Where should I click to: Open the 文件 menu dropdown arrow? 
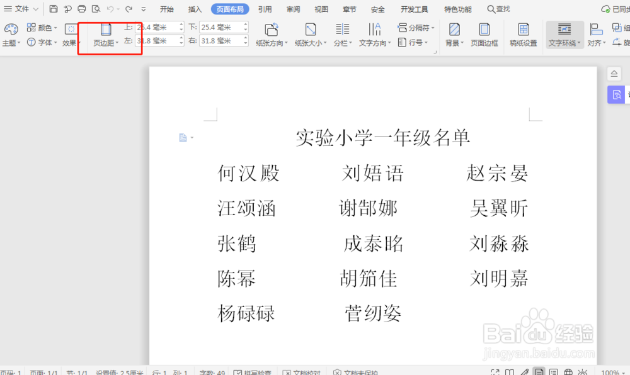pyautogui.click(x=36, y=9)
